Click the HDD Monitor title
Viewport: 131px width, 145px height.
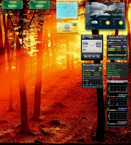click(x=117, y=82)
